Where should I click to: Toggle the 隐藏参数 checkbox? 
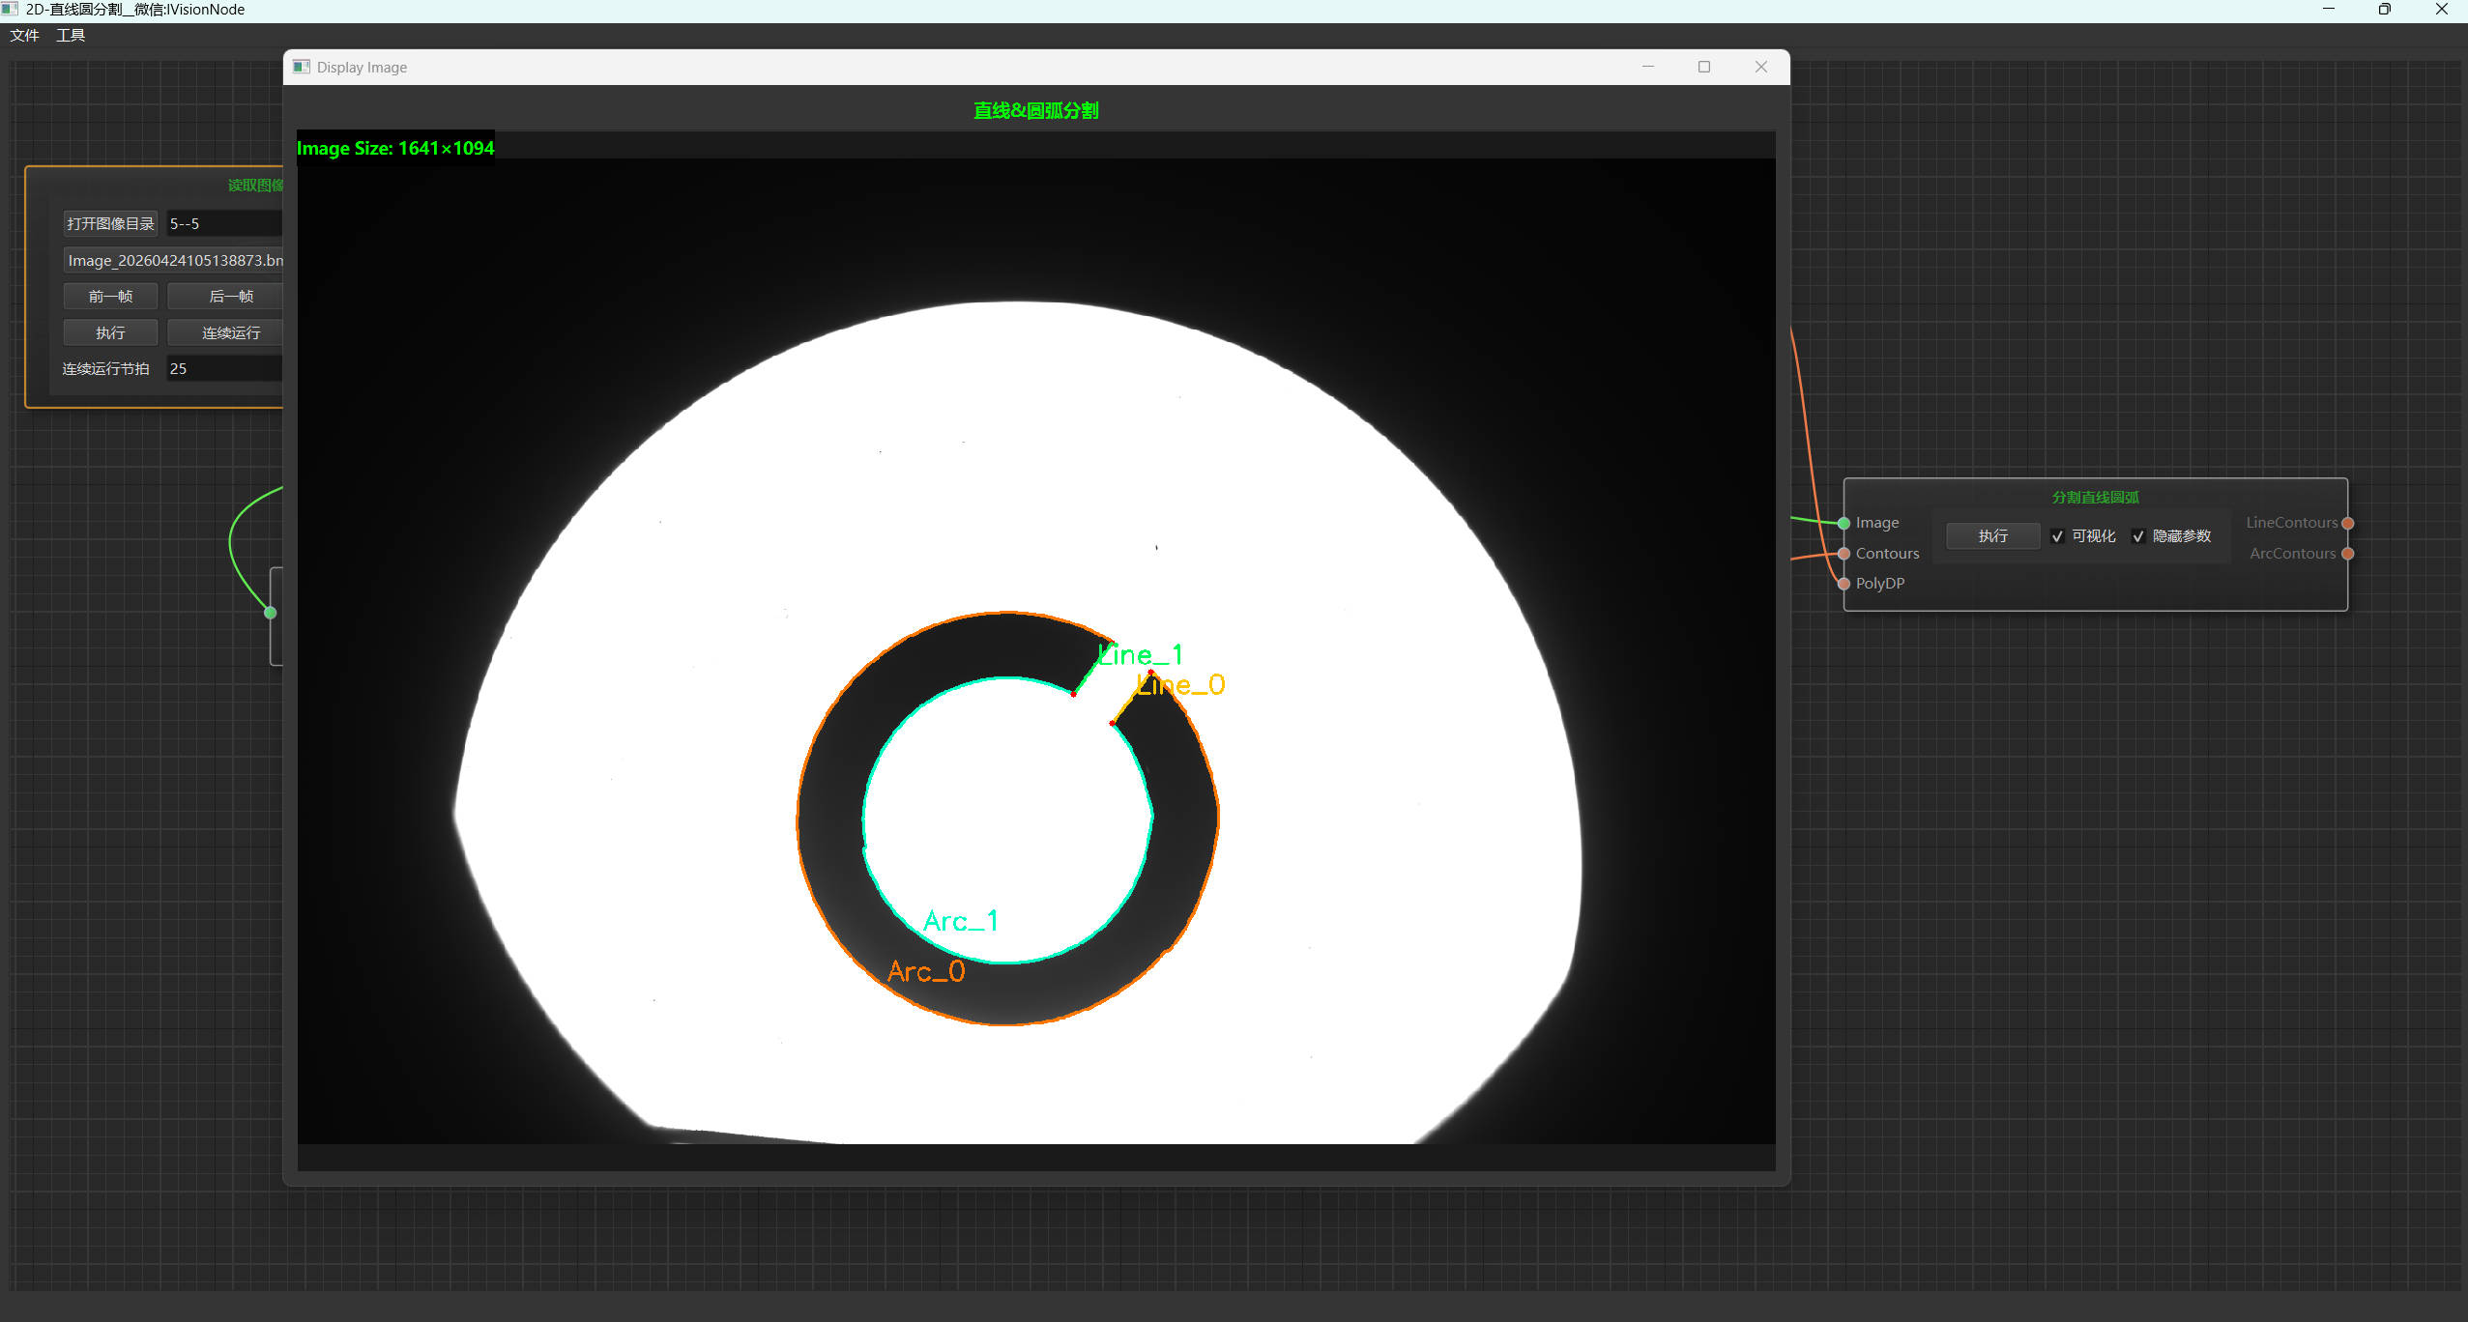click(2138, 536)
